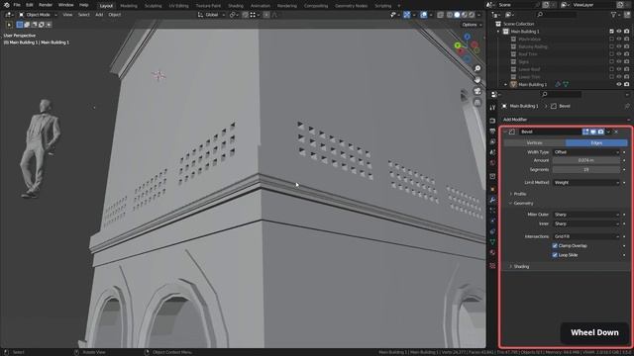Hide Main Building 1 collection with eye icon
The width and height of the screenshot is (634, 356).
tap(619, 31)
